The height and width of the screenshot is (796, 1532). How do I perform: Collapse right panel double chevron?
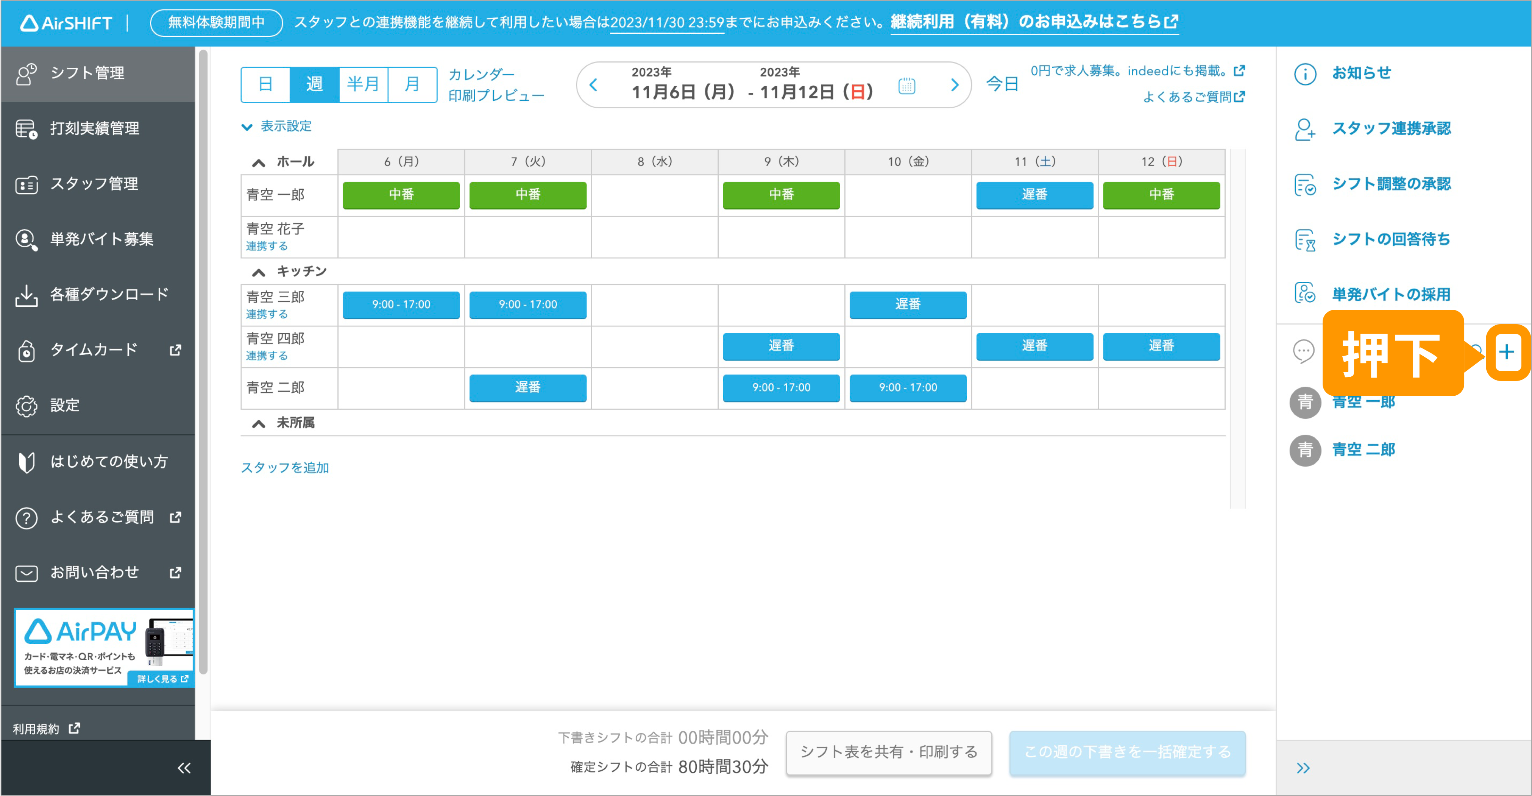(1303, 768)
